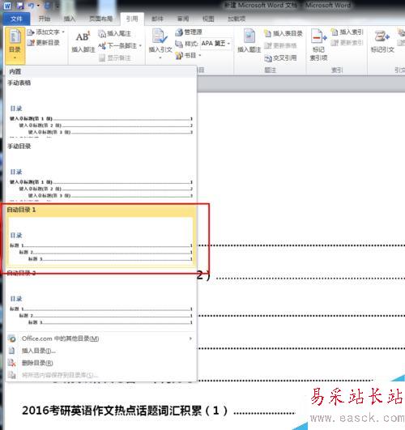Click the Save icon in quick access toolbar
The height and width of the screenshot is (430, 405).
tap(20, 6)
